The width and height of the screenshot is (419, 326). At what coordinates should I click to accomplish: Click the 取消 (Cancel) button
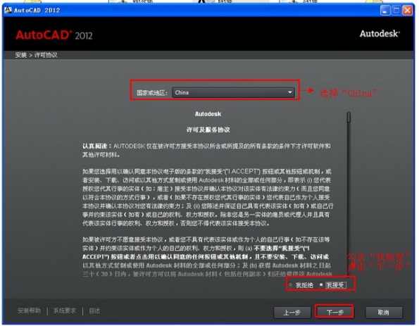point(384,312)
